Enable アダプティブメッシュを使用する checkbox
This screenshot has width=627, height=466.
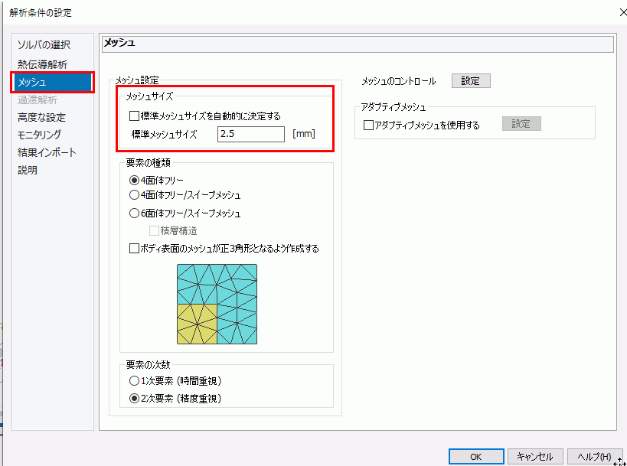pyautogui.click(x=369, y=125)
